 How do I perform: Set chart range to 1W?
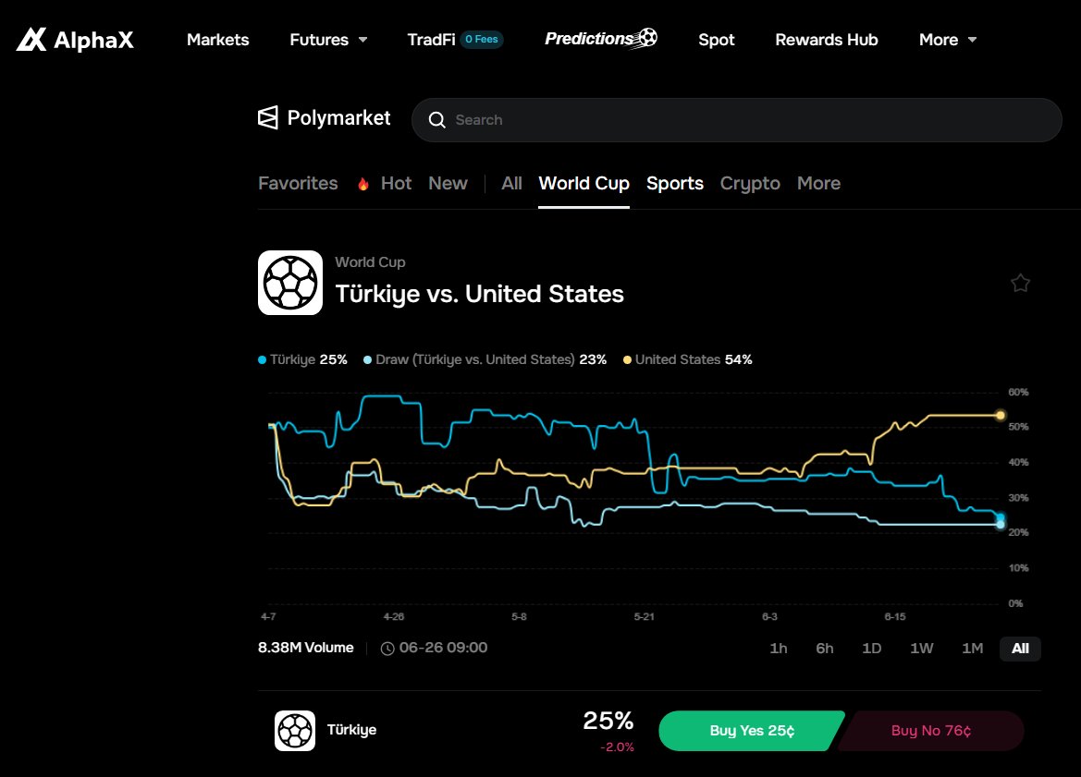tap(922, 649)
